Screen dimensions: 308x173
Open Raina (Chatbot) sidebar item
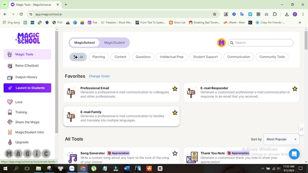(27, 66)
